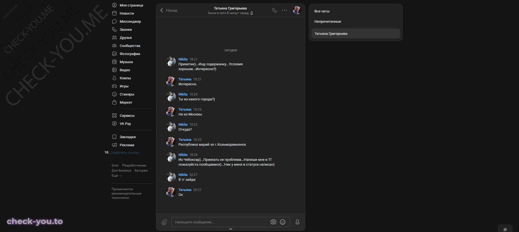Image resolution: width=519 pixels, height=232 pixels.
Task: Click the 'Применяются рекомендательные технологии' notice
Action: click(x=127, y=193)
